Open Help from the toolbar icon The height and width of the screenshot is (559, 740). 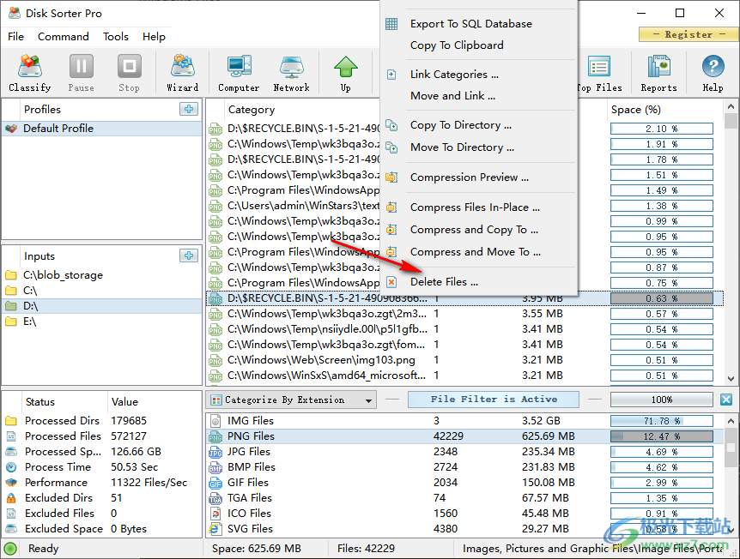pyautogui.click(x=713, y=73)
